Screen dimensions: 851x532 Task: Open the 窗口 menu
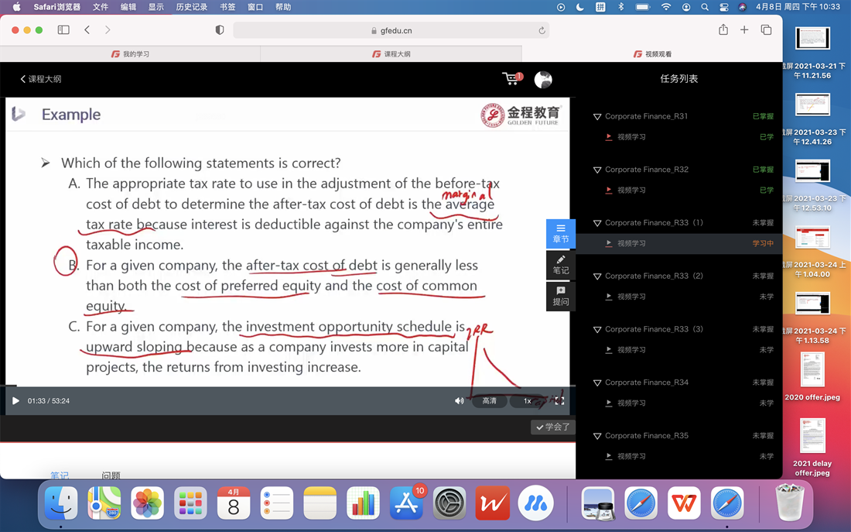(255, 7)
